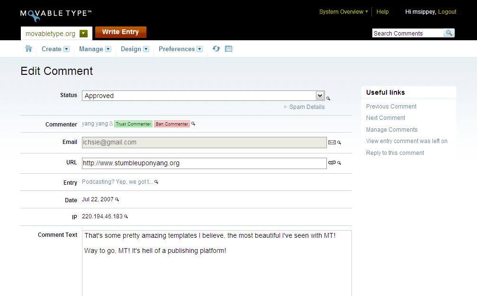Screen dimensions: 477x296
Task: Click the search magnifier in Search Comments
Action: pos(449,33)
